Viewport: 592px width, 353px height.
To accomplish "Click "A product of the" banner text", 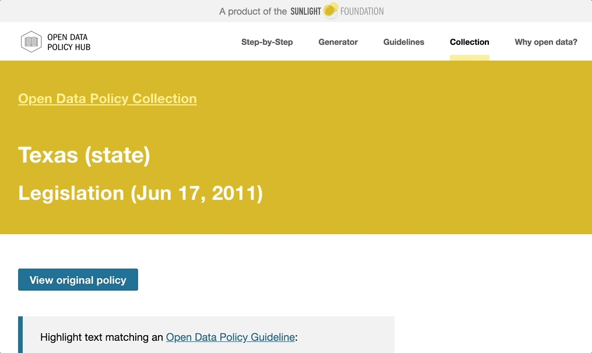I will (253, 11).
